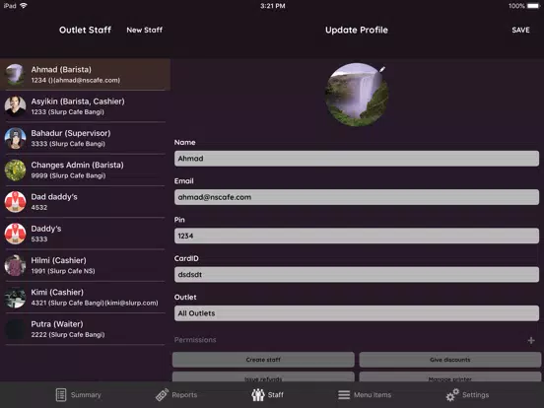Viewport: 544px width, 408px height.
Task: Toggle the Create staff permission
Action: [x=263, y=360]
